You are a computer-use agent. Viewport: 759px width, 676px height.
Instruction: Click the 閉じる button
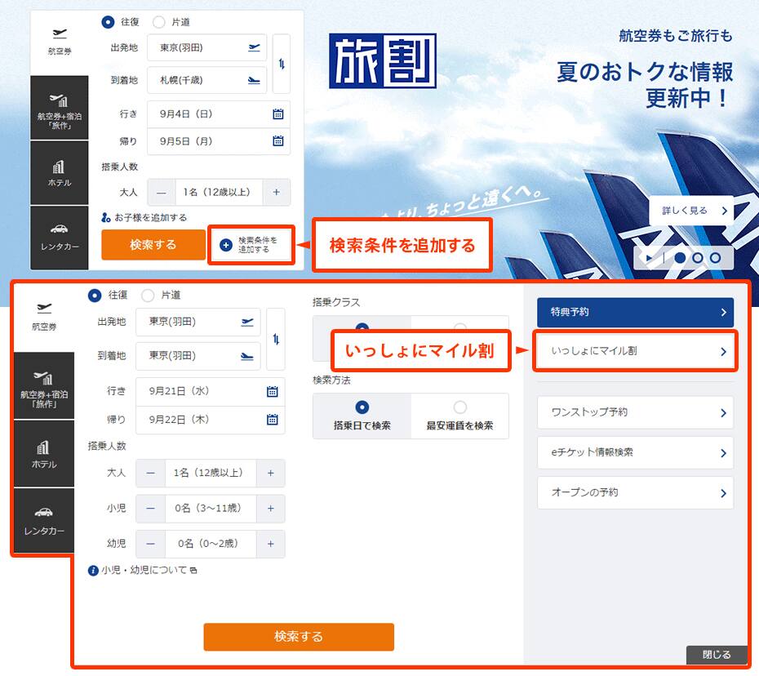point(717,655)
